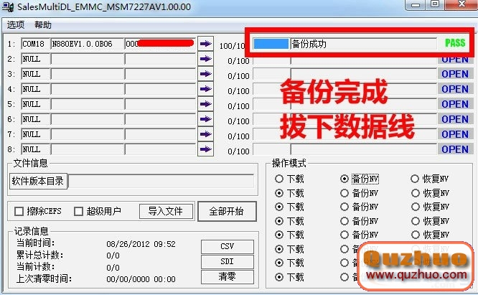Click the software version directory path field

point(161,182)
